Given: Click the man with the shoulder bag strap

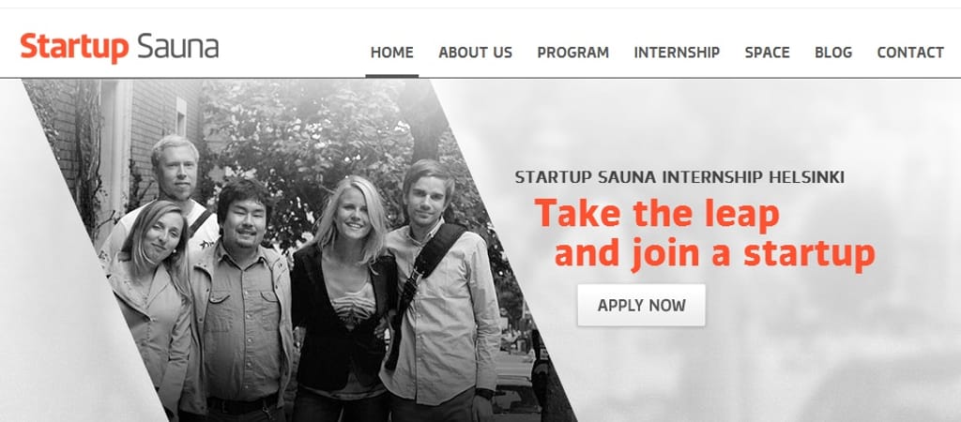Looking at the screenshot, I should 441,294.
